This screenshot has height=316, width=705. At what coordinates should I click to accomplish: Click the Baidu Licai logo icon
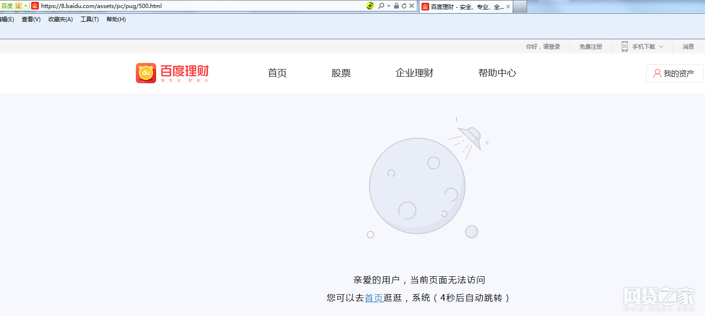146,73
